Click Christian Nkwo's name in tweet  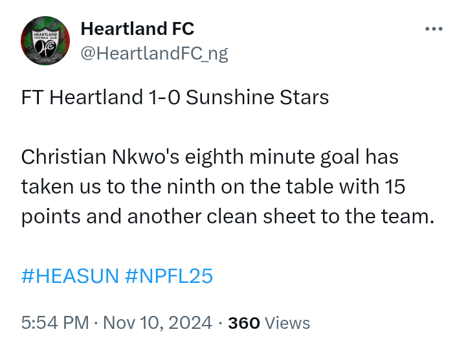point(90,157)
